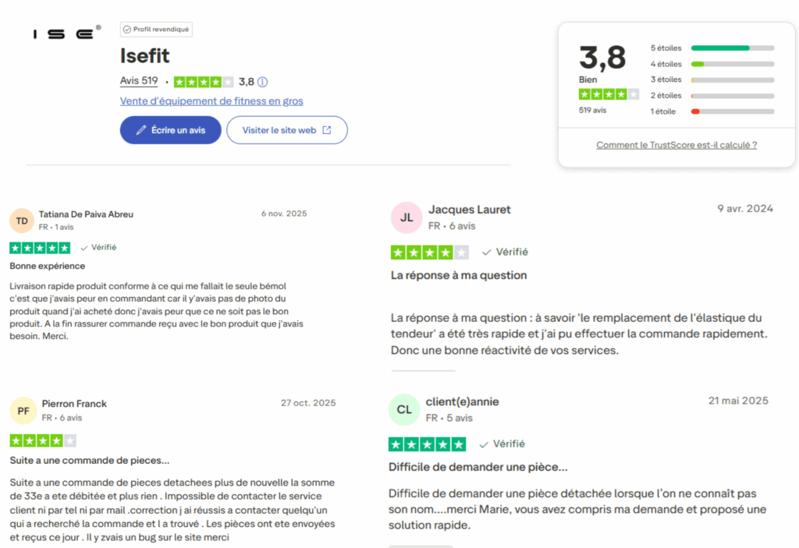
Task: Open Vente d'équipement de fitness en gros category
Action: point(211,101)
